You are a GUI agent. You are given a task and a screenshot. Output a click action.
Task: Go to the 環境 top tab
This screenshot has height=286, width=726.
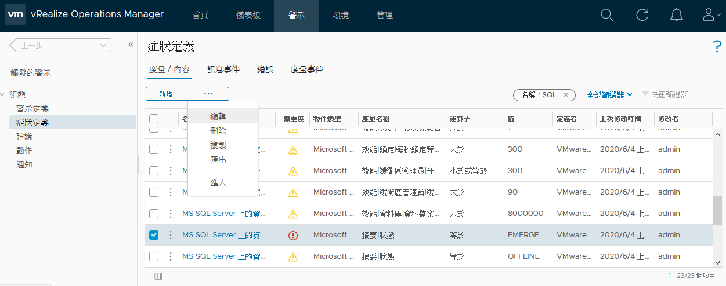[x=341, y=16]
